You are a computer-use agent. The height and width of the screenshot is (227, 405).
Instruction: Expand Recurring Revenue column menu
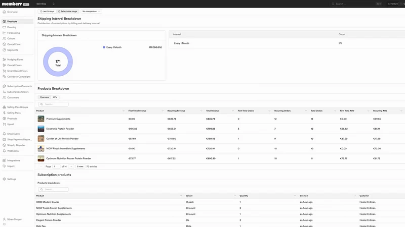201,110
